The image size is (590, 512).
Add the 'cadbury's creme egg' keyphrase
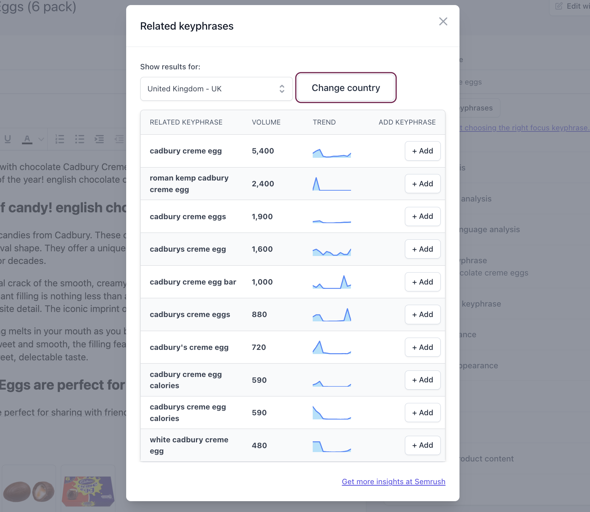click(x=422, y=347)
